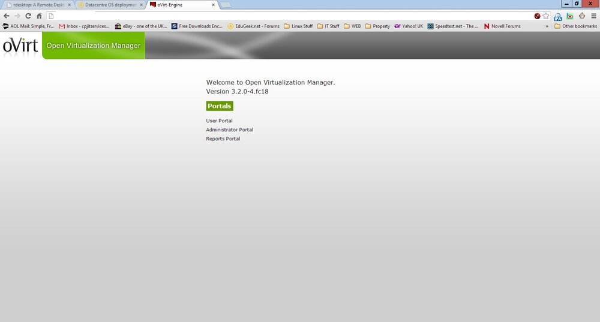The height and width of the screenshot is (322, 600).
Task: Click the Version 3.2.0-4.fc18 text
Action: pos(237,91)
